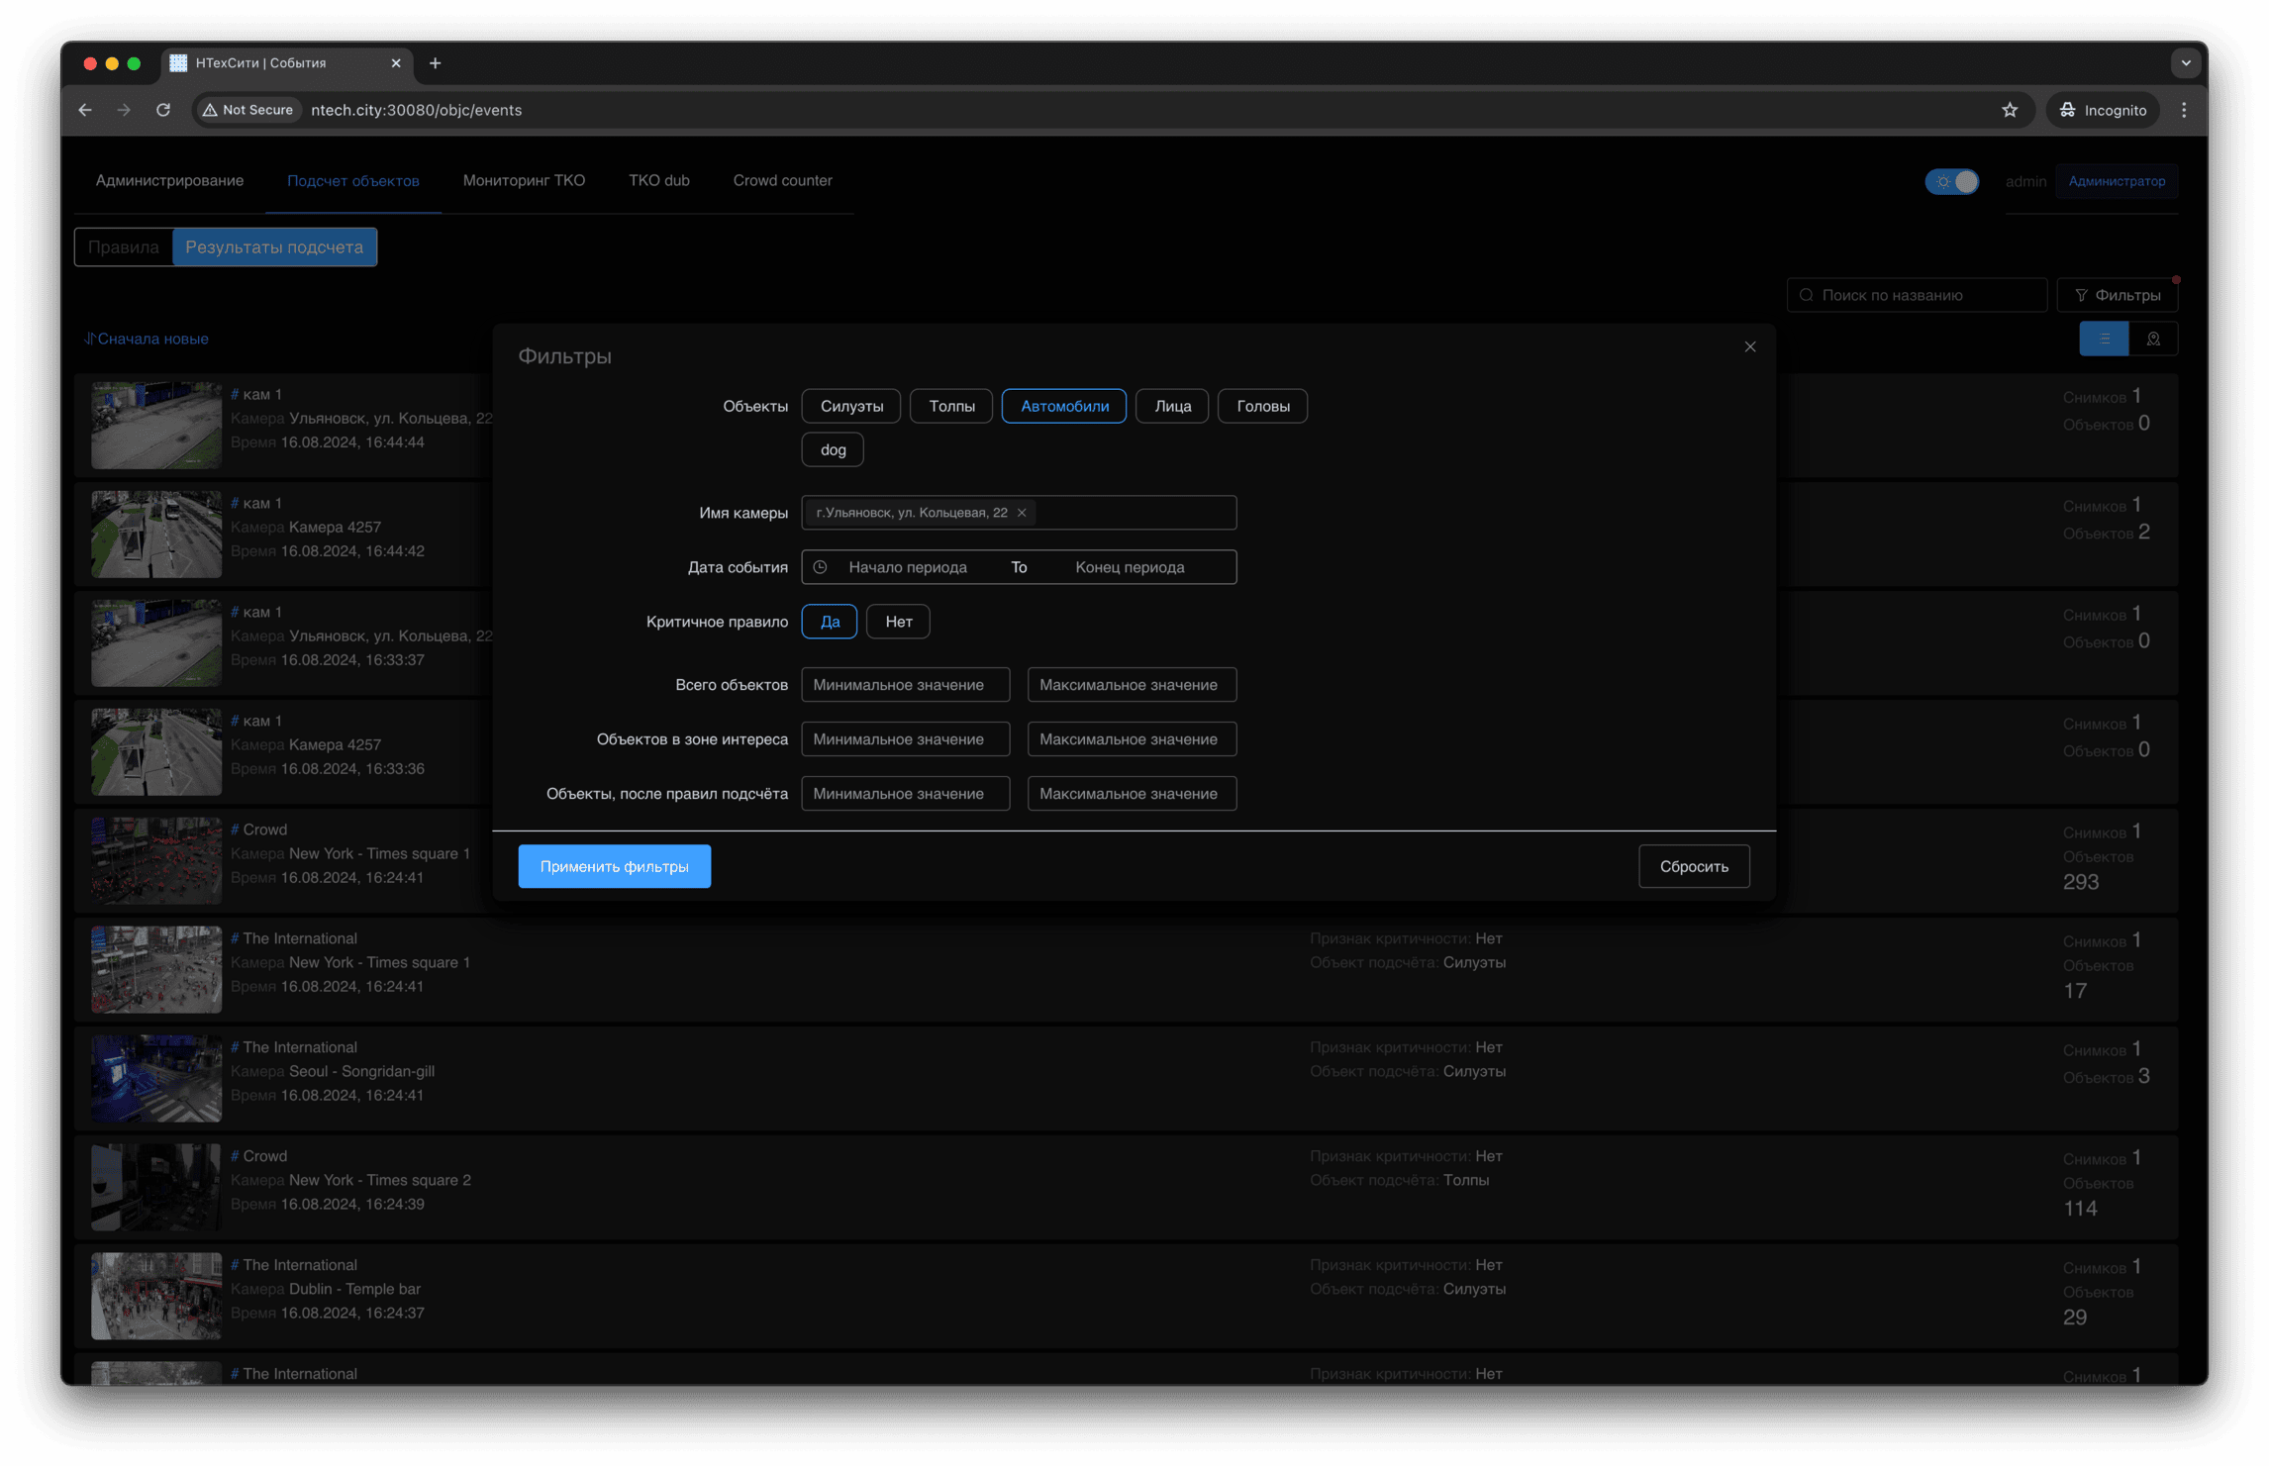Sort by Сначала новые

[147, 339]
